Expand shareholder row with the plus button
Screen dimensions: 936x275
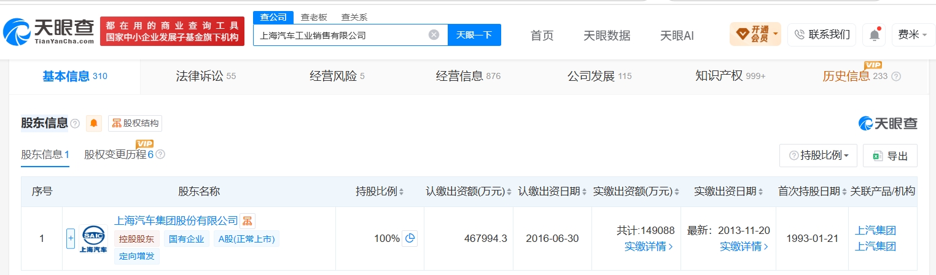point(71,238)
